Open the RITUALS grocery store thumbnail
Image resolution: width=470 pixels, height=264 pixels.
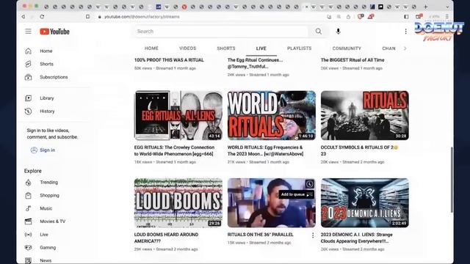[x=364, y=116]
